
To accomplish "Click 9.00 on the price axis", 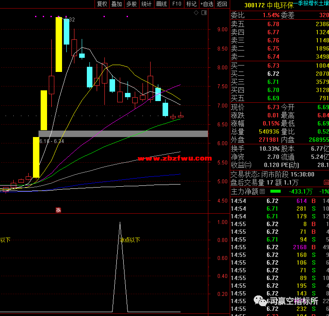I will pyautogui.click(x=222, y=30).
